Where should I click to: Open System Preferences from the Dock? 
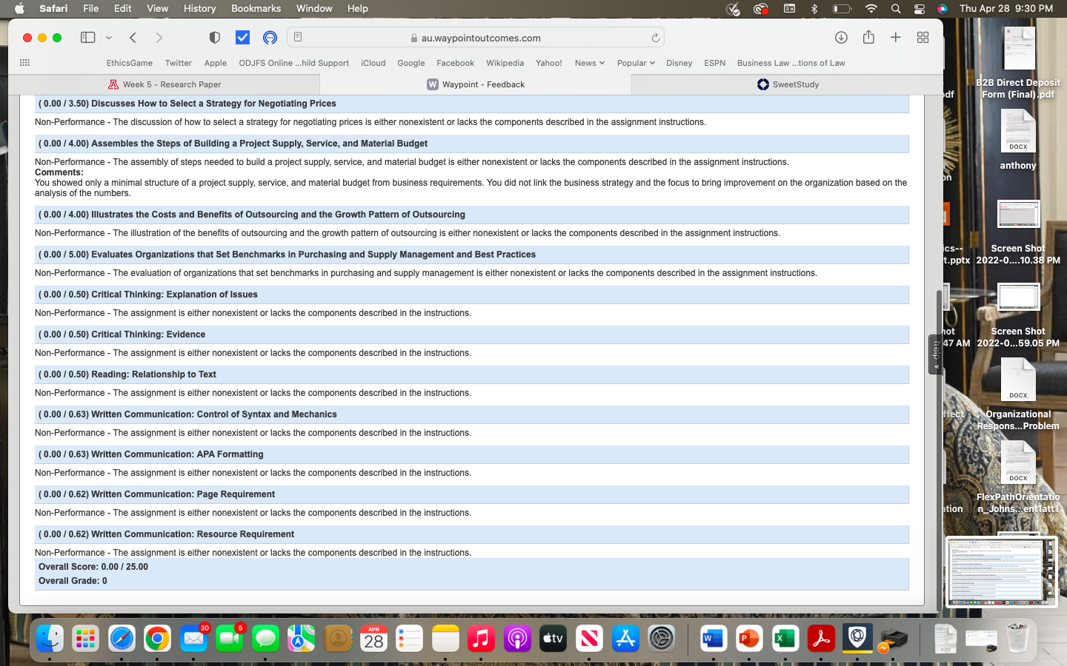661,638
